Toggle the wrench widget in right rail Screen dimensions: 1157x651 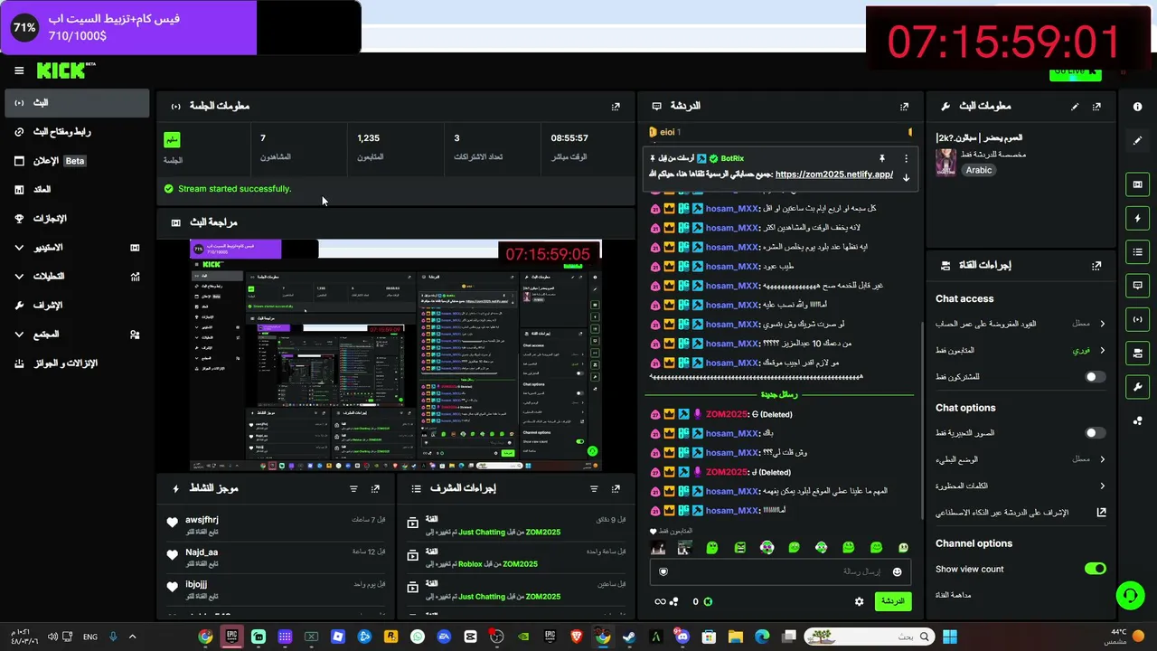click(1137, 387)
